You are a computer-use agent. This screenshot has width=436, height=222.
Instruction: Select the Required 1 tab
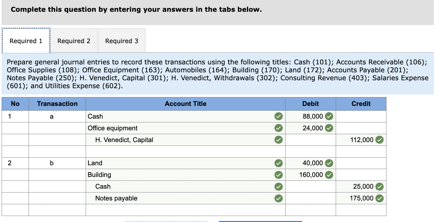point(26,41)
